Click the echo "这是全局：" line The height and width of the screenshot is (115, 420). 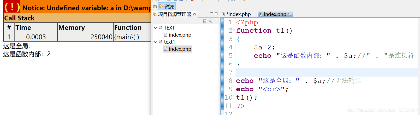click(298, 81)
